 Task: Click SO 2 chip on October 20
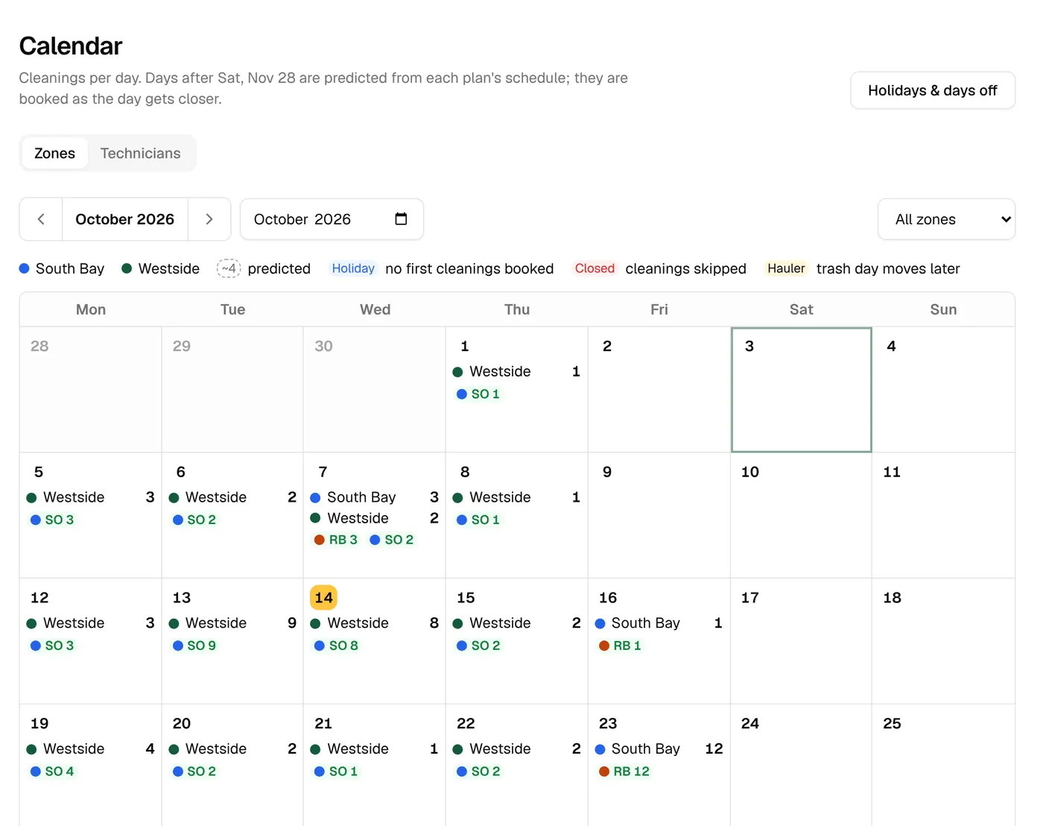click(194, 772)
